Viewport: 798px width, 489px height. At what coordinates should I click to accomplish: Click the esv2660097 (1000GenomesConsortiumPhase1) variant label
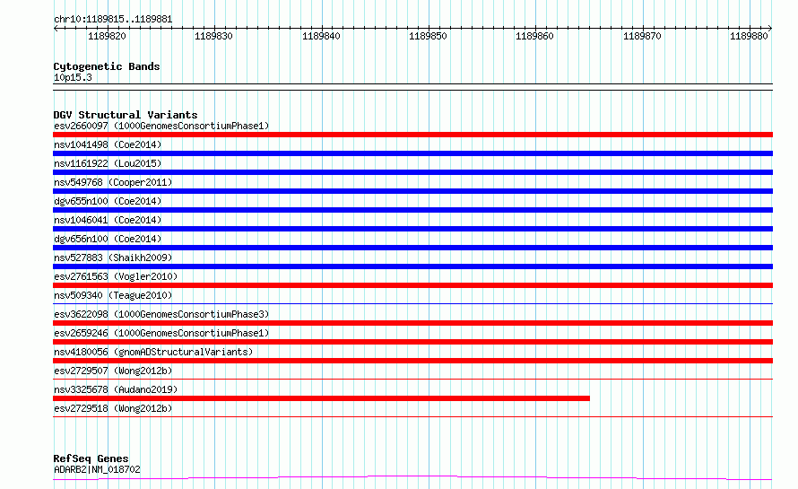(x=161, y=126)
